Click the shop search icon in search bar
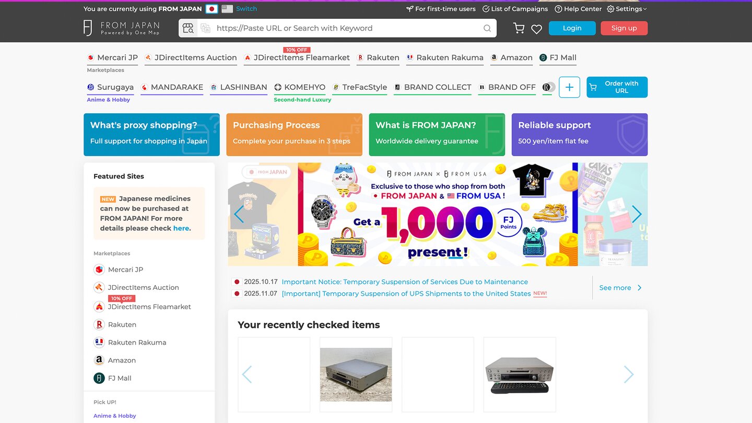Screen dimensions: 752x423 click(x=188, y=28)
